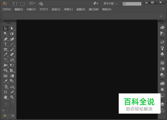This screenshot has width=167, height=120.
Task: Click the GPU performance rocket icon
Action: click(41, 4)
